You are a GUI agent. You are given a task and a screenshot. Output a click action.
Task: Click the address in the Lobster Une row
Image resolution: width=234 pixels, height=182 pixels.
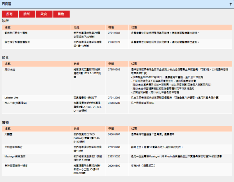tap(85, 98)
